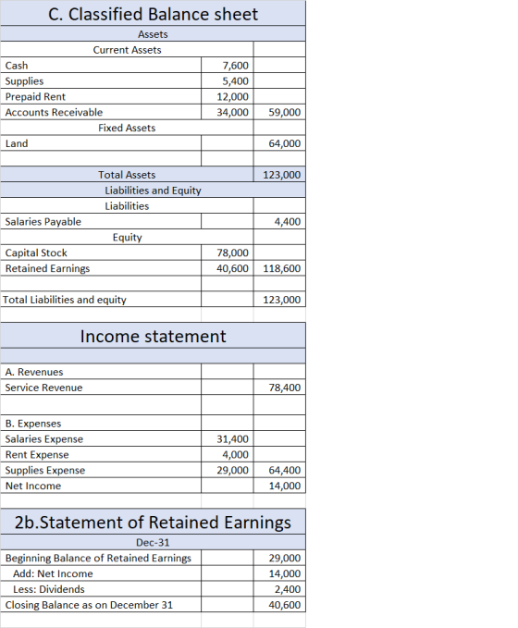The image size is (518, 628).
Task: Click the 'Salaries Expense' label cell
Action: (x=101, y=439)
